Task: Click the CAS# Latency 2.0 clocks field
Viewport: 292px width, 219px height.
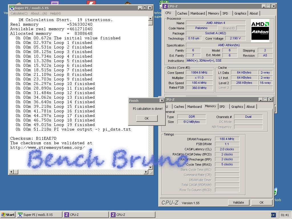Action: 227,149
